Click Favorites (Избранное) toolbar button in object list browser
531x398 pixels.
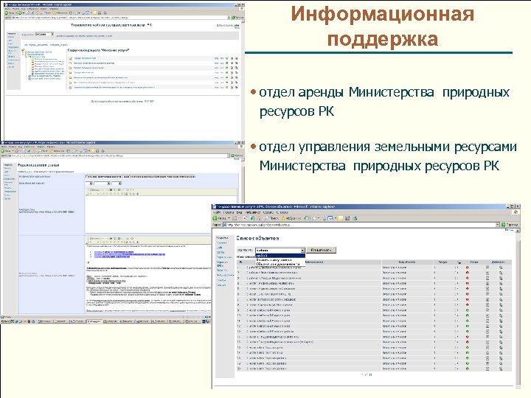[x=291, y=218]
